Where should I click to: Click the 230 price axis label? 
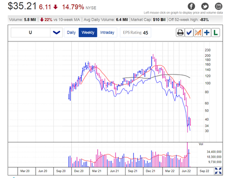tap(207, 50)
